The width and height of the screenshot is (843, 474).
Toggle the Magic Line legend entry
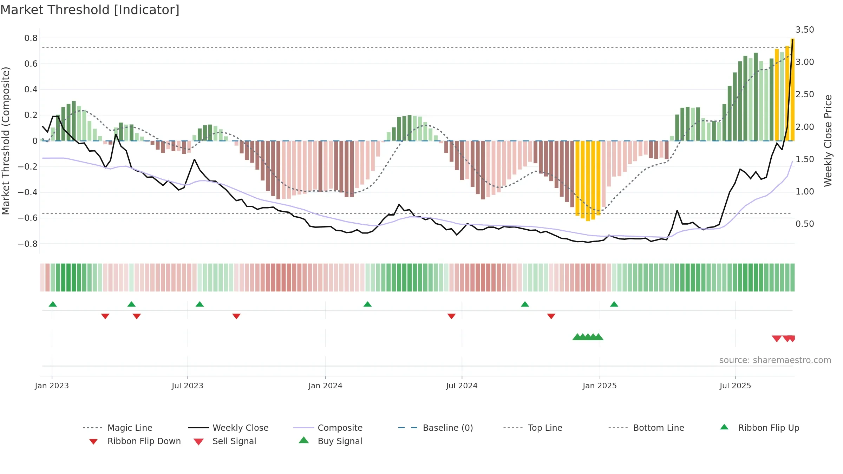point(118,428)
